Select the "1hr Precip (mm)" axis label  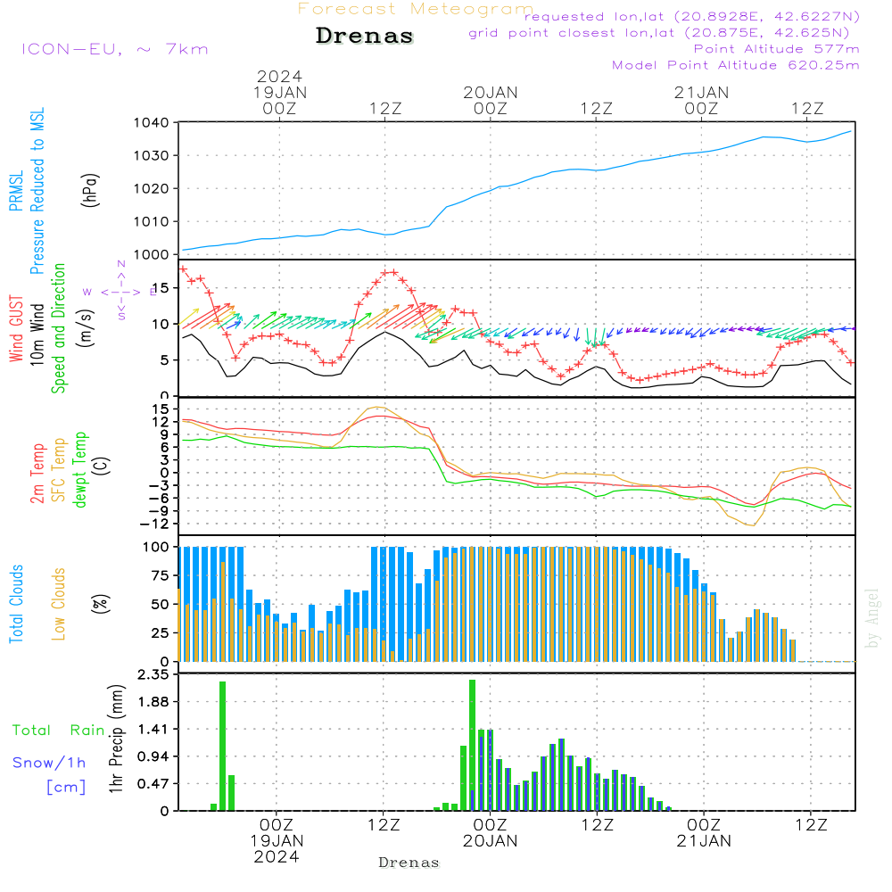click(116, 739)
